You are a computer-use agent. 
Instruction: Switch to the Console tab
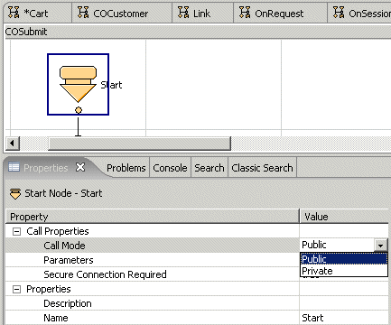170,168
